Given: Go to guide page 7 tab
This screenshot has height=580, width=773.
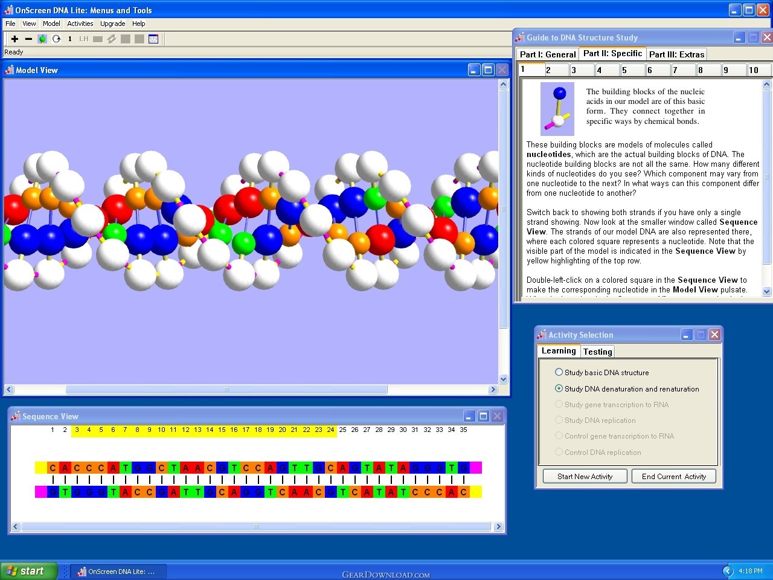Looking at the screenshot, I should (683, 70).
